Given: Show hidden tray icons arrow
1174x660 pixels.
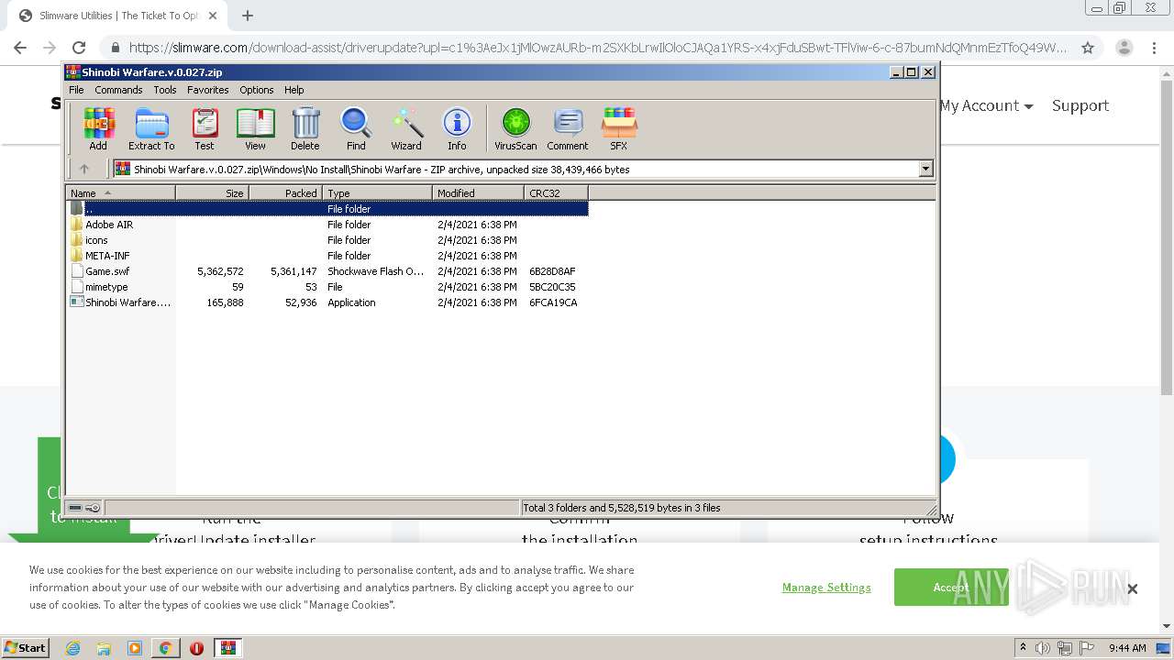Looking at the screenshot, I should [1023, 648].
